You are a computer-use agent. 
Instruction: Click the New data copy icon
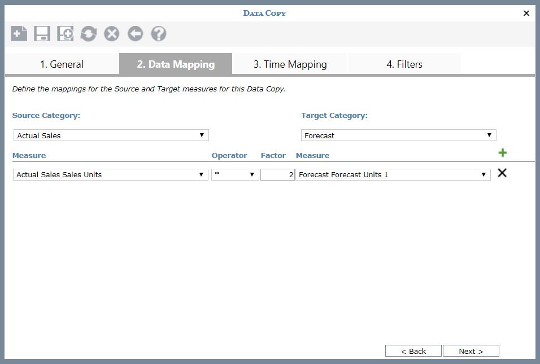19,34
